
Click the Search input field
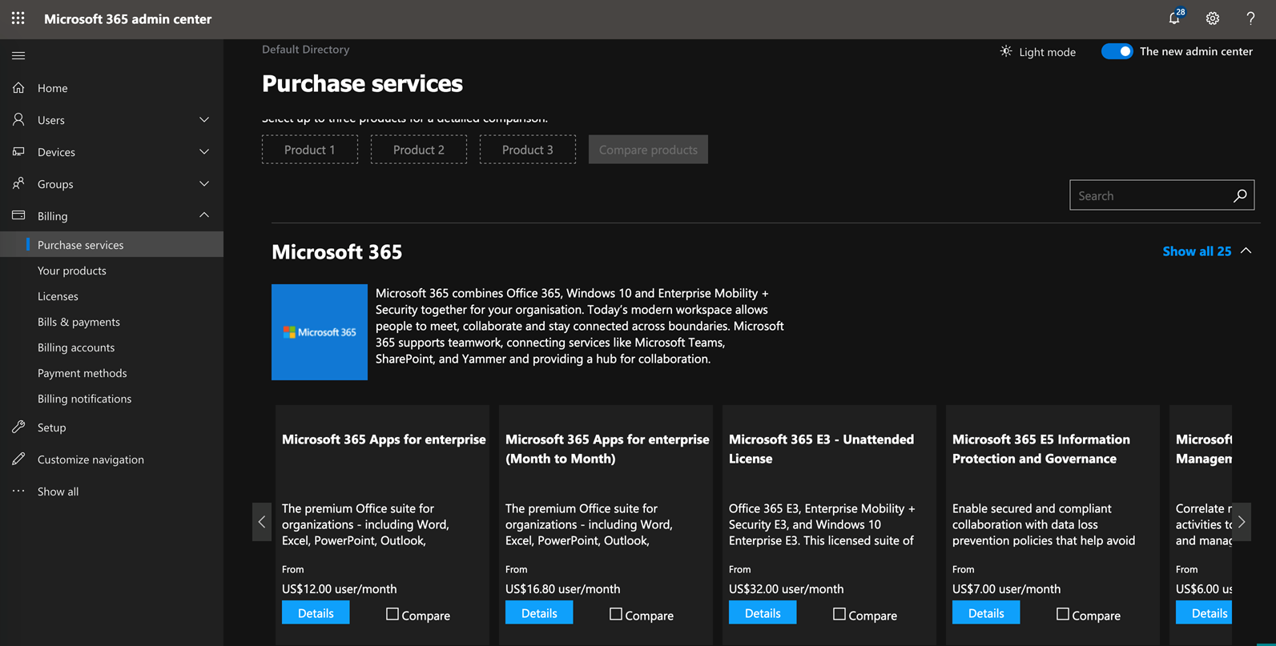coord(1149,195)
